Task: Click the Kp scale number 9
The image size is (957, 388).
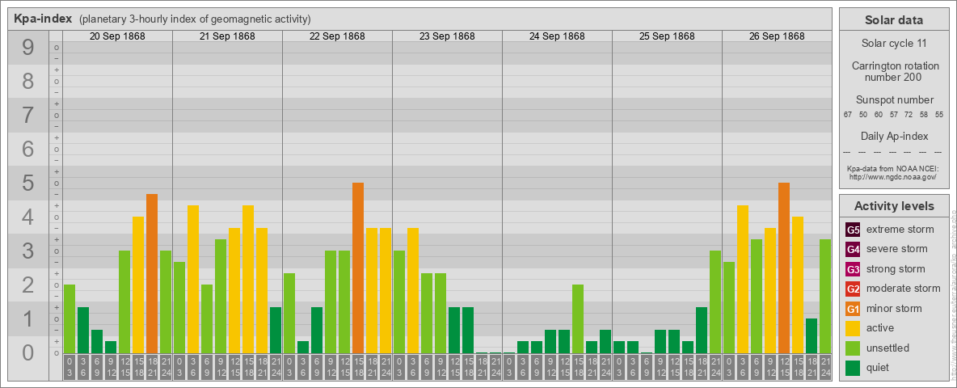Action: 28,48
